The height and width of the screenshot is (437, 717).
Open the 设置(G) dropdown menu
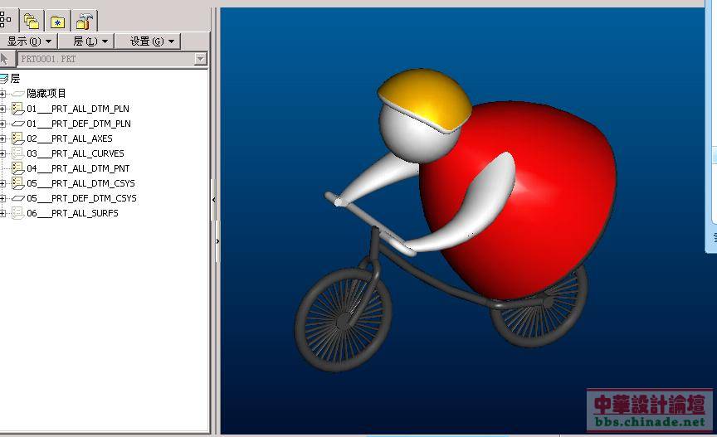[x=148, y=41]
